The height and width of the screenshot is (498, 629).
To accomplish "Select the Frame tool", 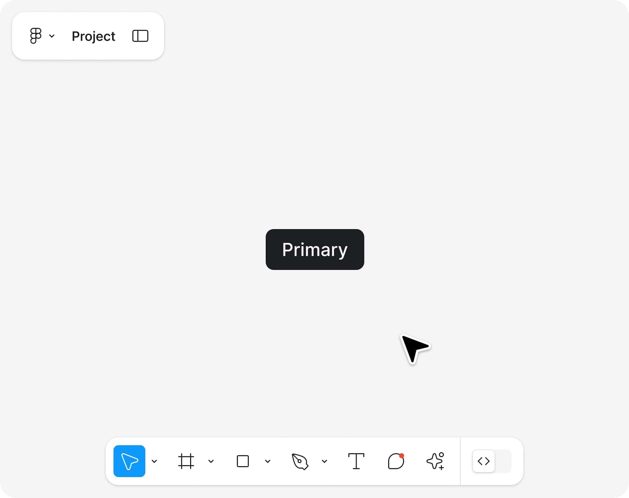I will (x=186, y=461).
